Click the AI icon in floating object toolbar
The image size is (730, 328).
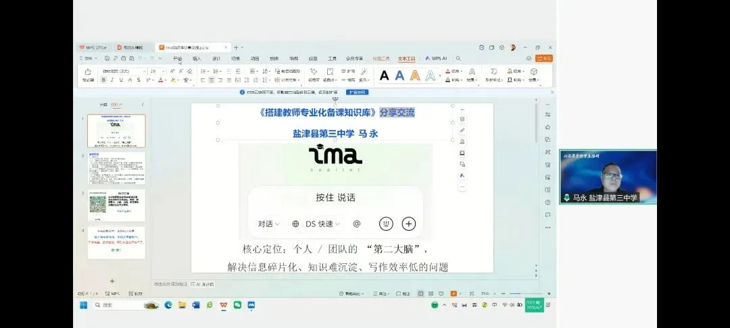(462, 175)
